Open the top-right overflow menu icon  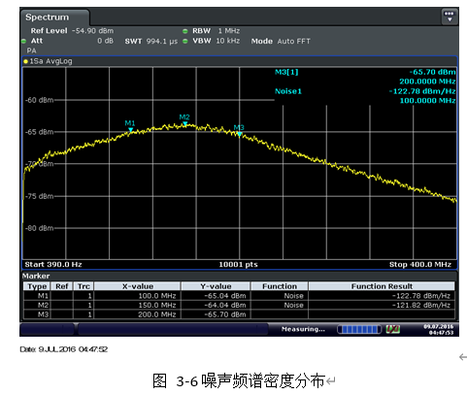tap(450, 16)
